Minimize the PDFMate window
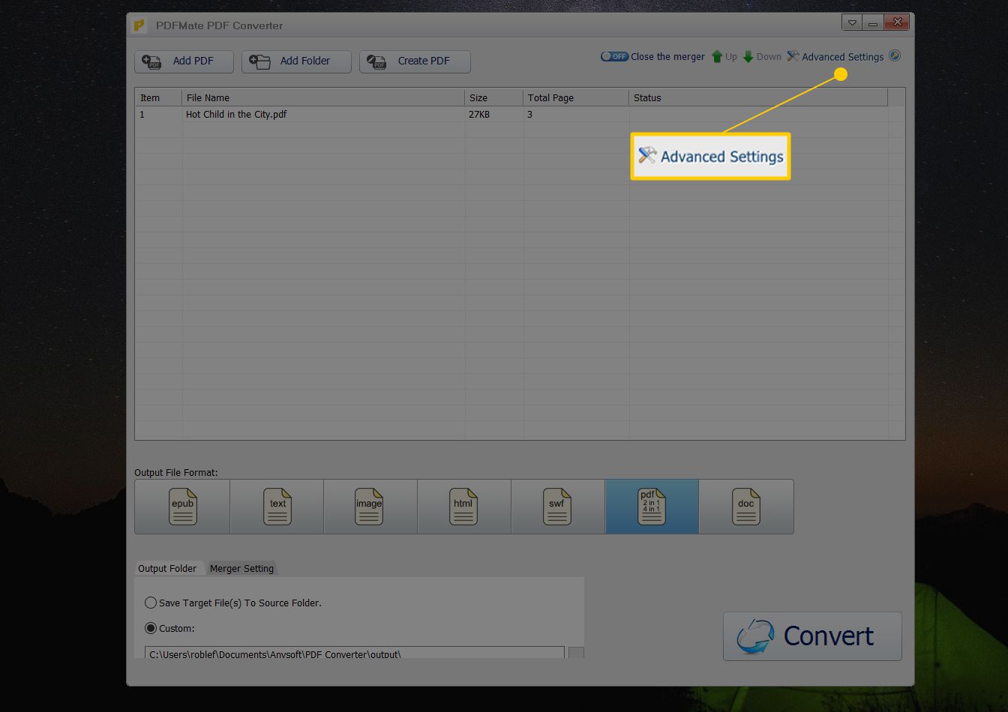 872,23
